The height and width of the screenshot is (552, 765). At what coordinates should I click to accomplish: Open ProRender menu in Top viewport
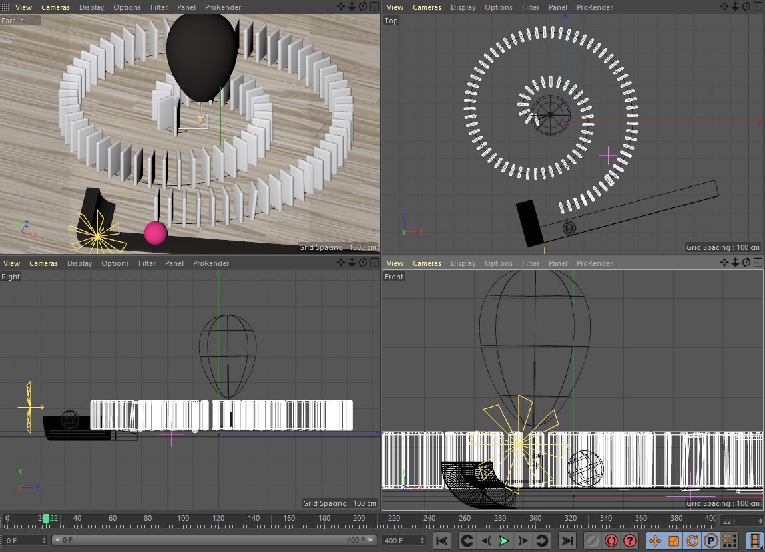click(x=595, y=7)
